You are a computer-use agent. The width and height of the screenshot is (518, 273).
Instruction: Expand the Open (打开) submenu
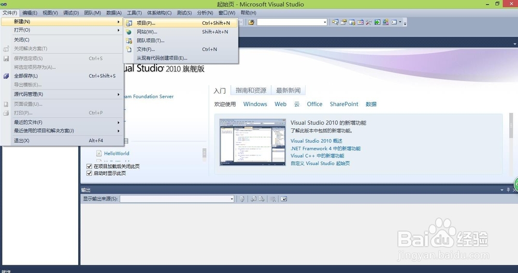(x=62, y=30)
